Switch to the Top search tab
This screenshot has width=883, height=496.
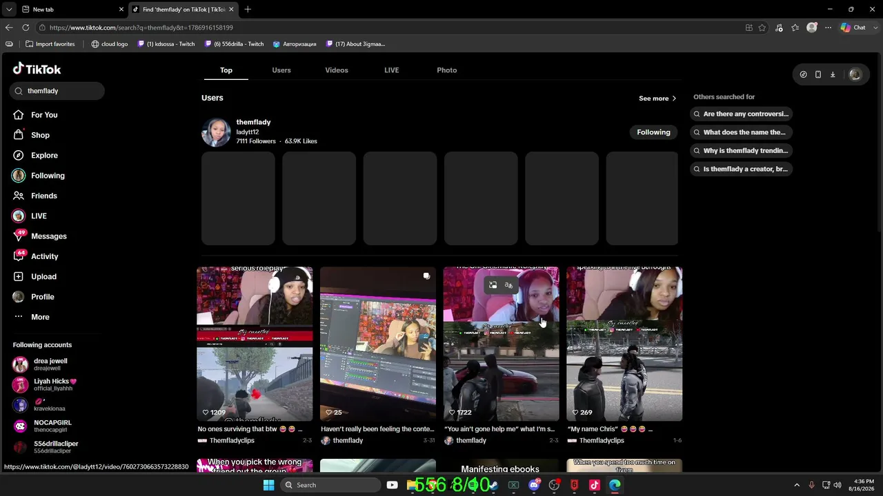pos(226,70)
